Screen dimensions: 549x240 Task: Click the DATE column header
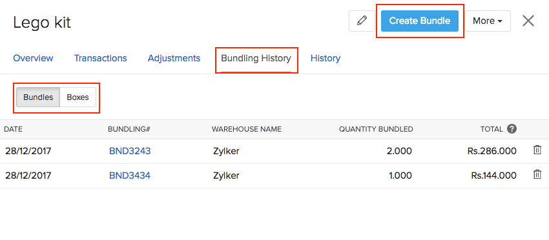(14, 129)
